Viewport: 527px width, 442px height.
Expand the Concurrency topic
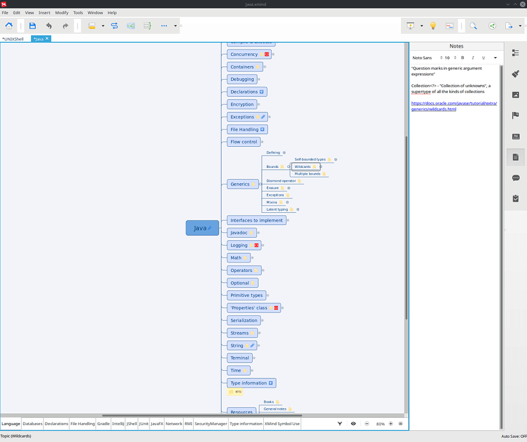click(273, 54)
